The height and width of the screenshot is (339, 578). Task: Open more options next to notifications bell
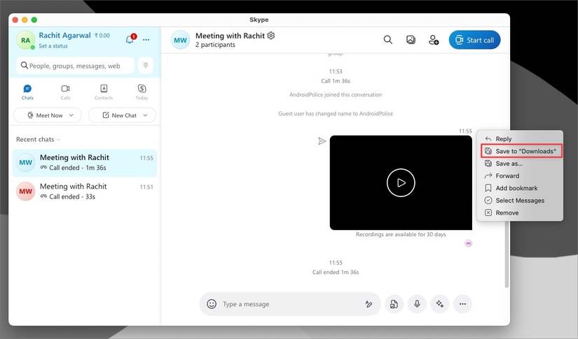tap(146, 40)
